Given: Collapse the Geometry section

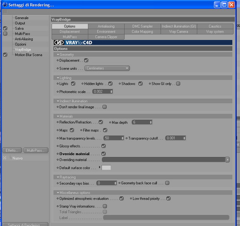Looking at the screenshot, I should point(58,55).
